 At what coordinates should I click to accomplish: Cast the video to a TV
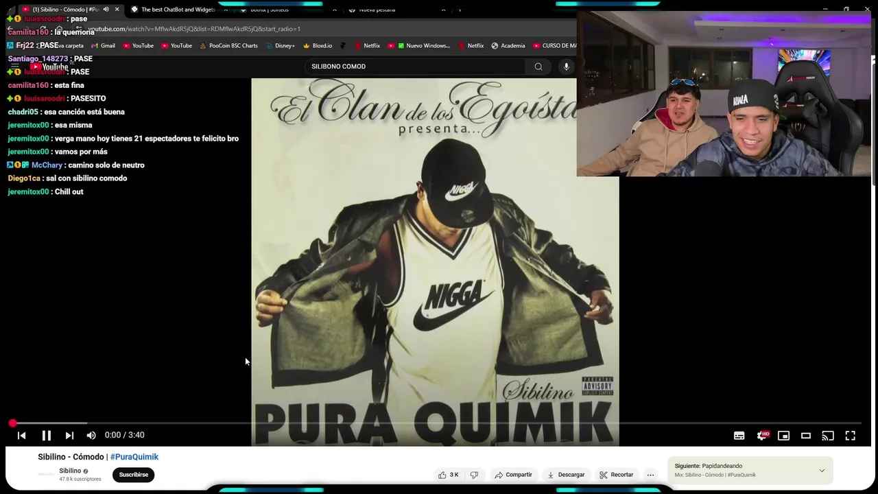click(828, 436)
